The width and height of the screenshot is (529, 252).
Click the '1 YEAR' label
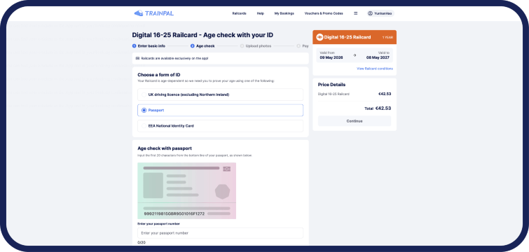(x=387, y=37)
